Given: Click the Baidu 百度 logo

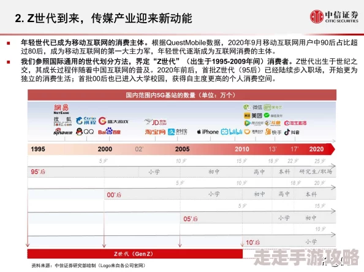Looking at the screenshot, I should 109,132.
